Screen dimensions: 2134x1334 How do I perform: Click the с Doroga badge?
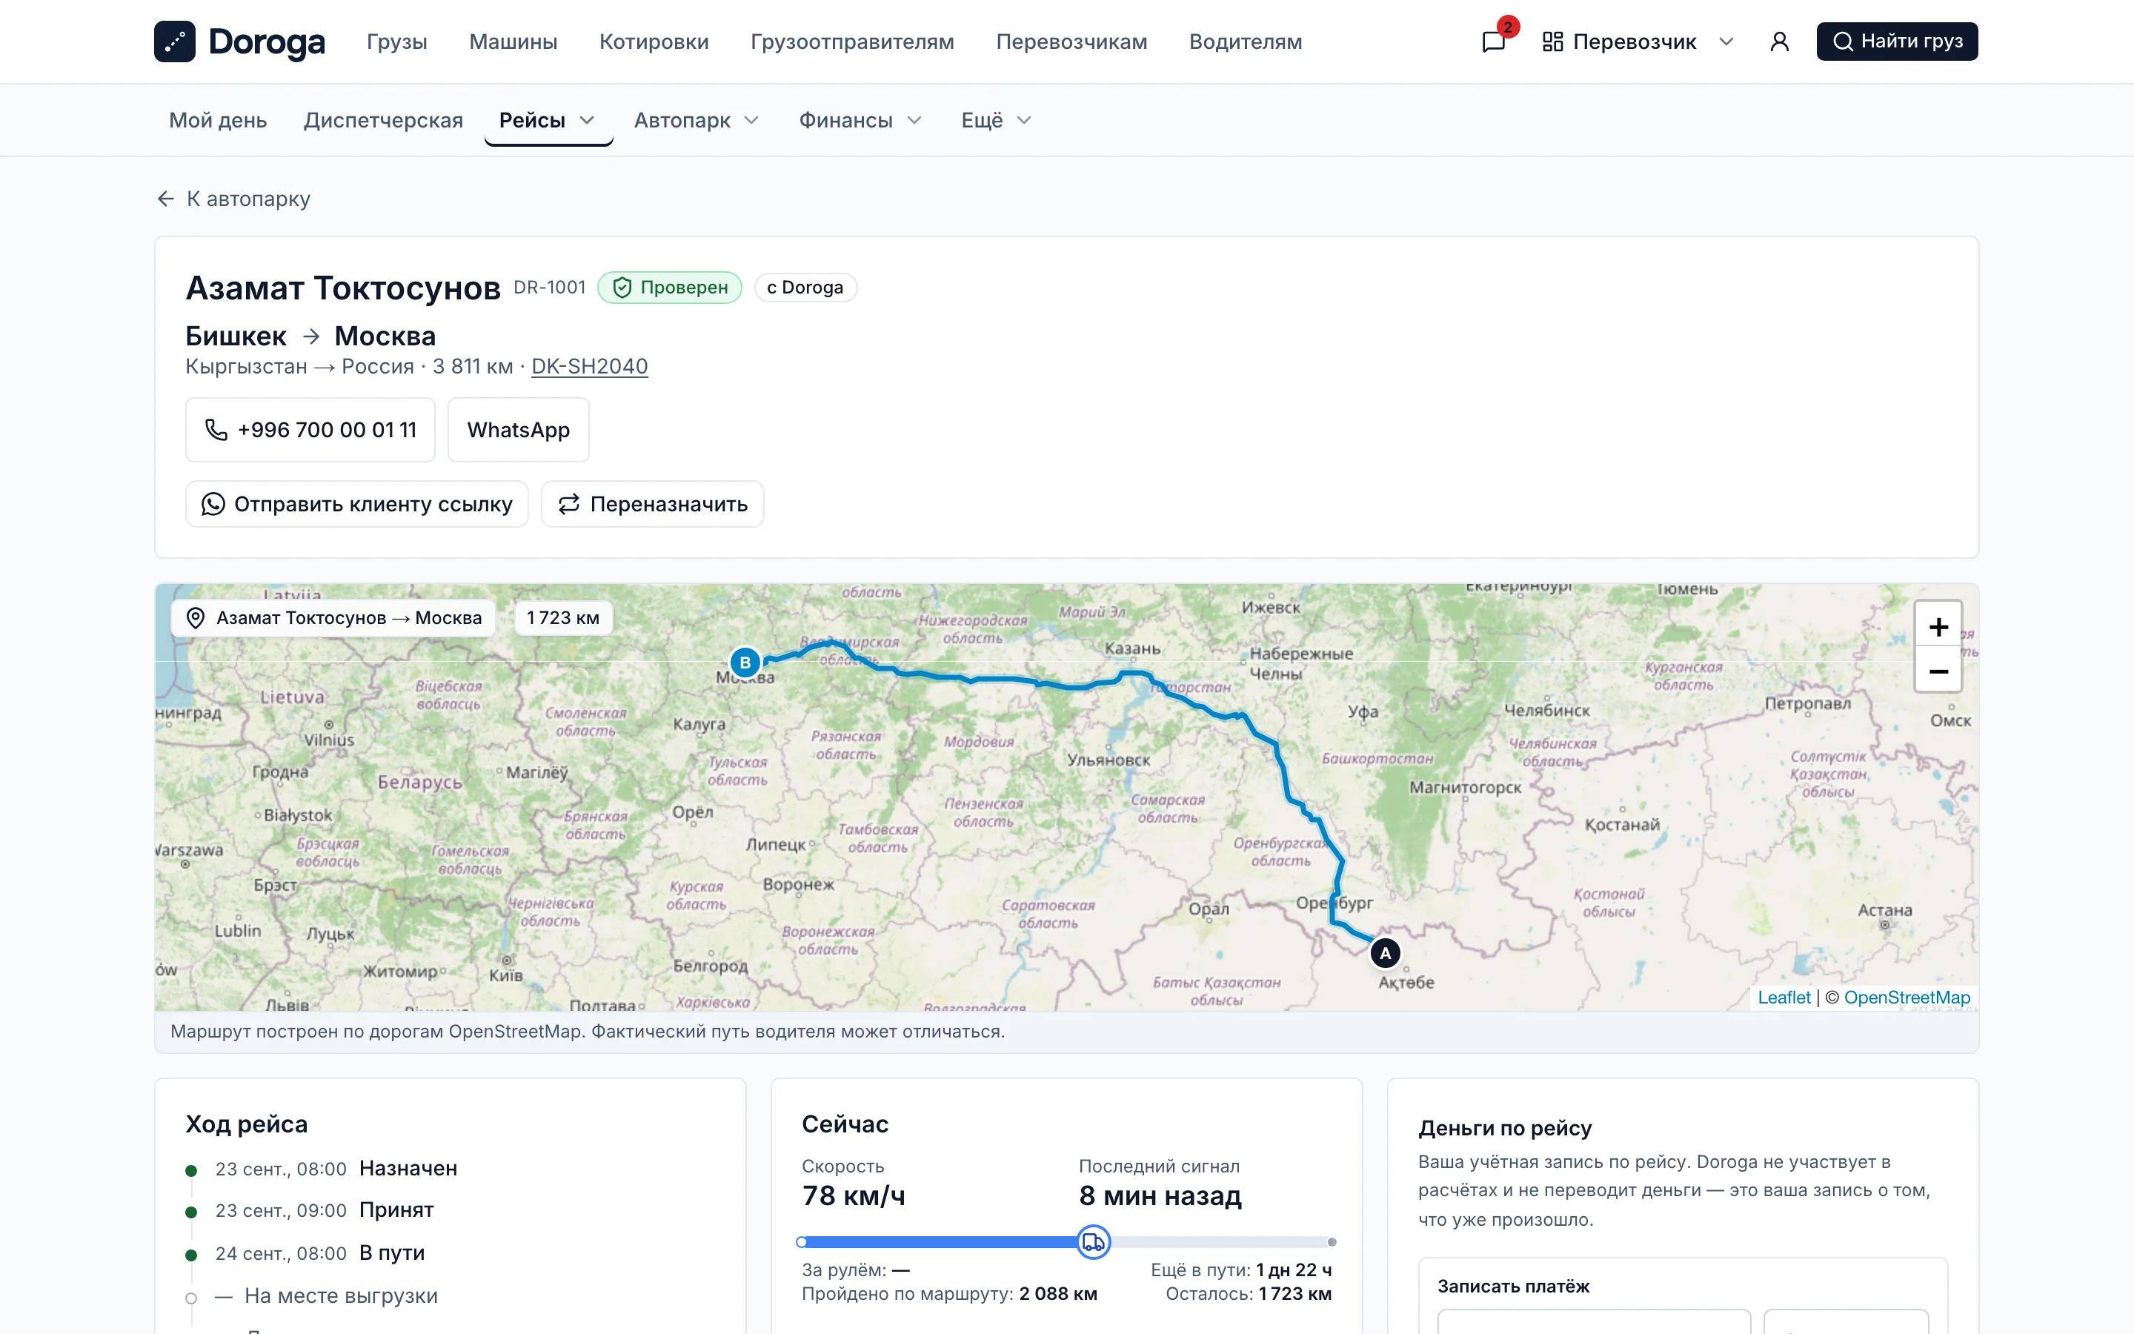coord(805,288)
